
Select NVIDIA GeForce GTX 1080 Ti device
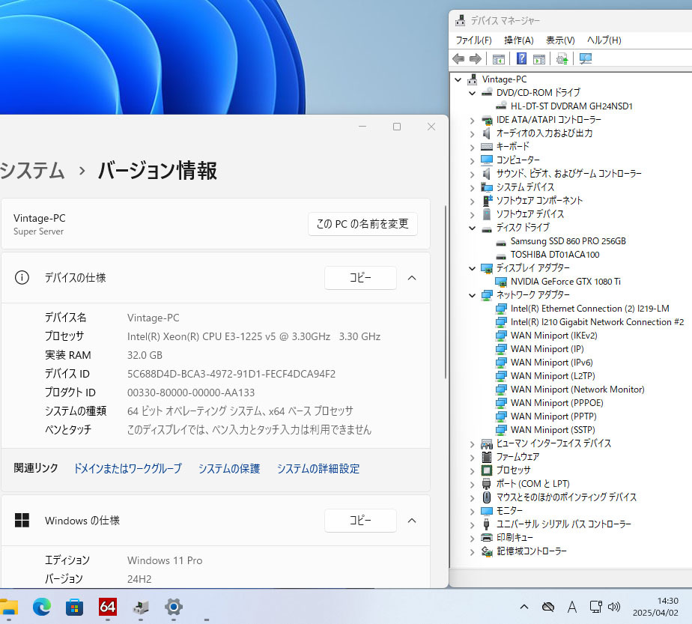click(565, 282)
